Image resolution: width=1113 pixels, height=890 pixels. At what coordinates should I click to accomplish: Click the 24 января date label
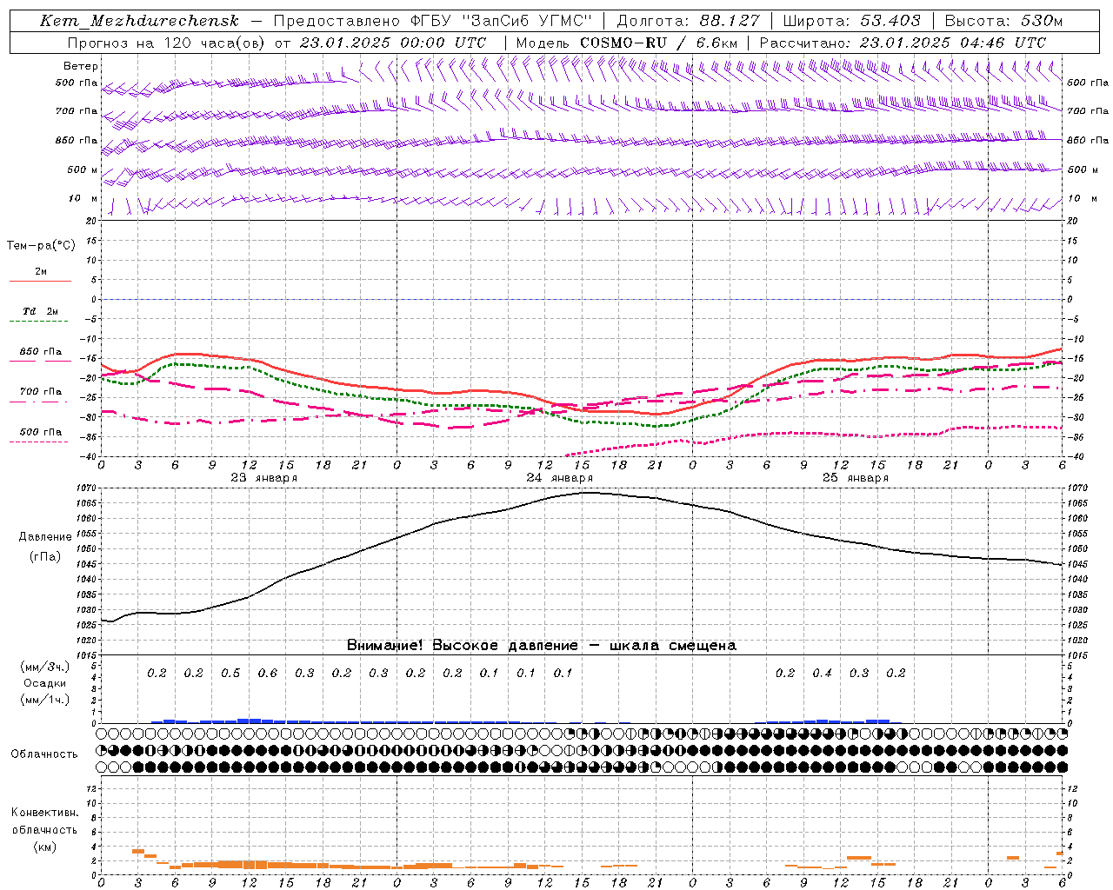tap(560, 478)
